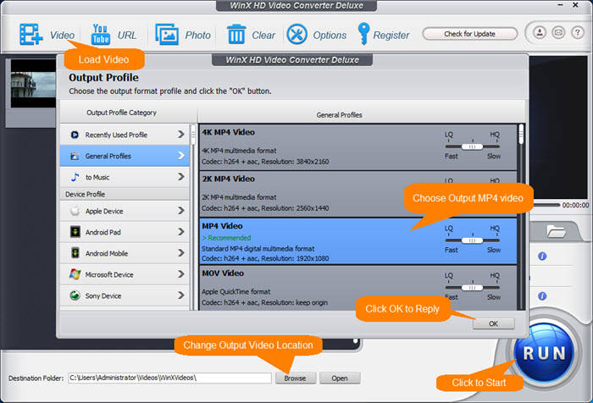Expand Android Pad chevron
Viewport: 593px width, 403px height.
point(181,232)
